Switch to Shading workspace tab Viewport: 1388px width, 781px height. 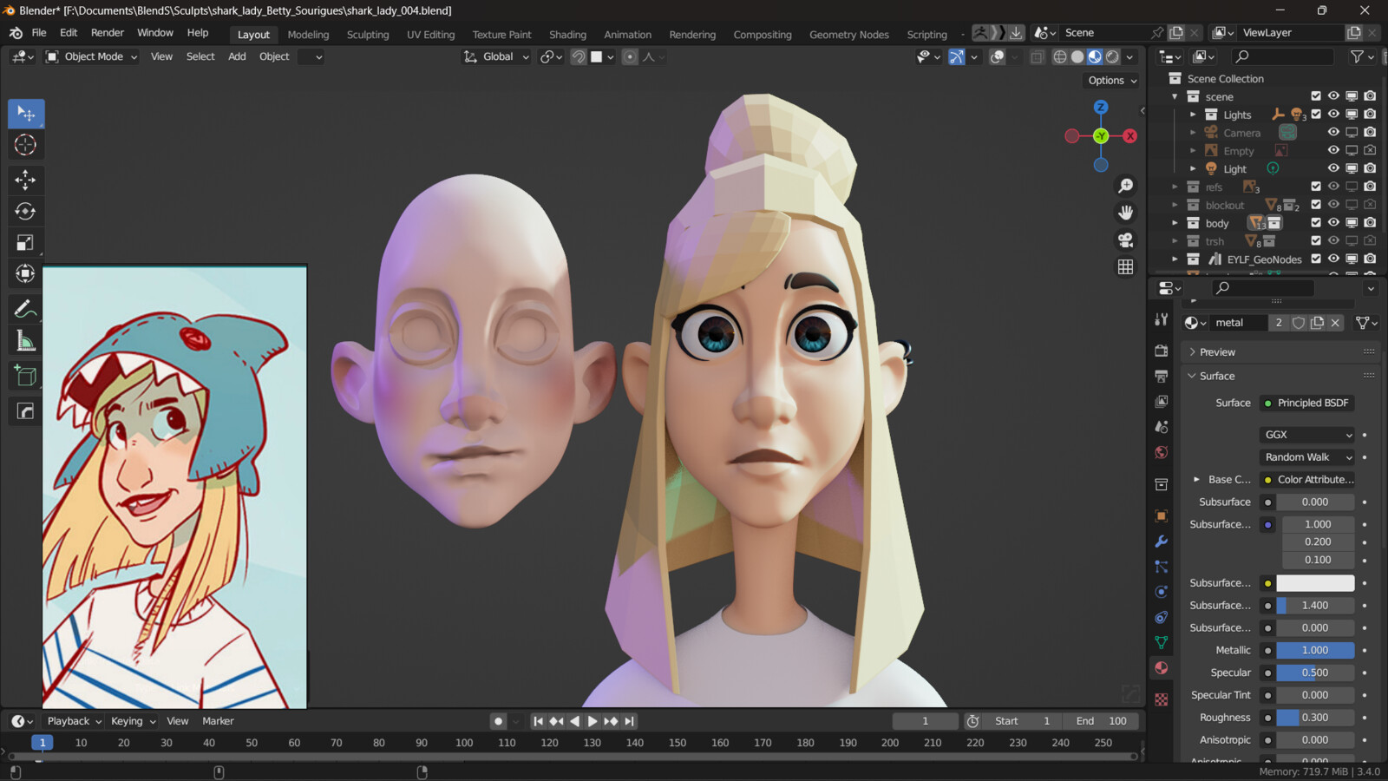pos(567,35)
